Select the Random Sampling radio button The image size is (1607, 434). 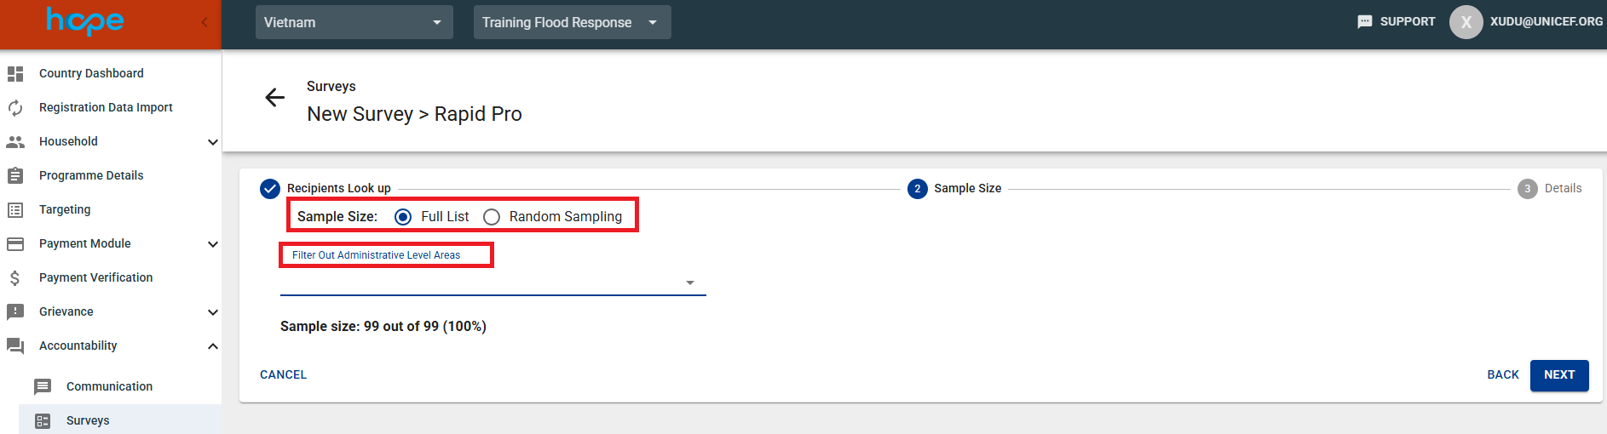pyautogui.click(x=492, y=217)
